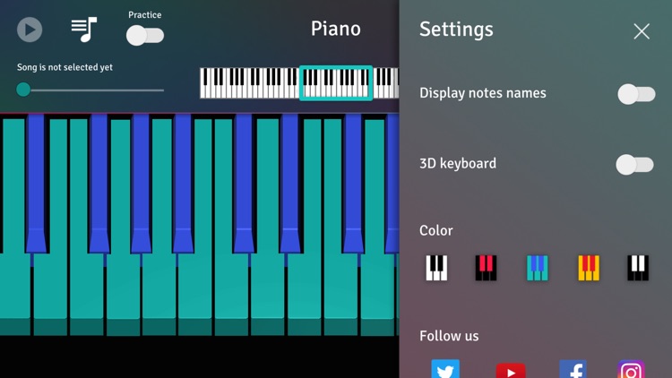Choose the classic white and black keyboard color

436,268
